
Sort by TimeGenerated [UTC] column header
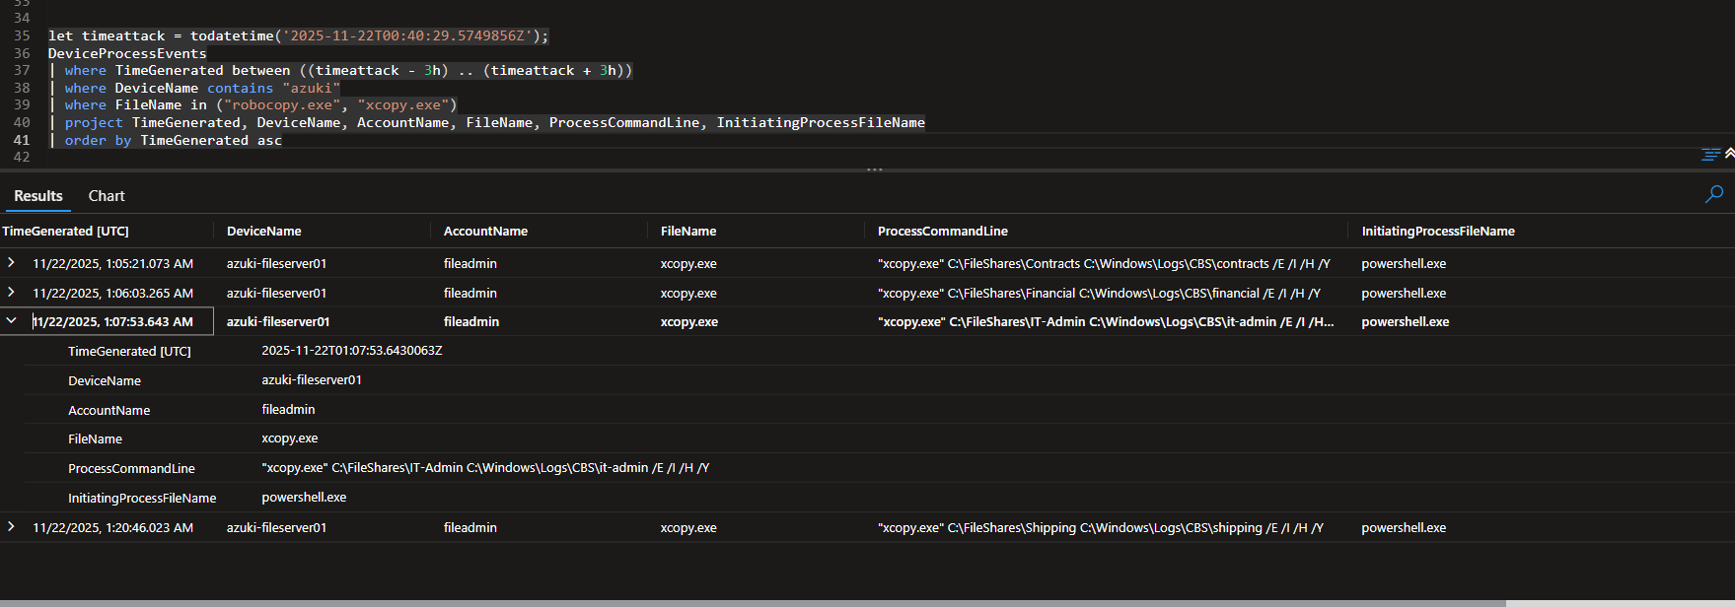coord(65,231)
